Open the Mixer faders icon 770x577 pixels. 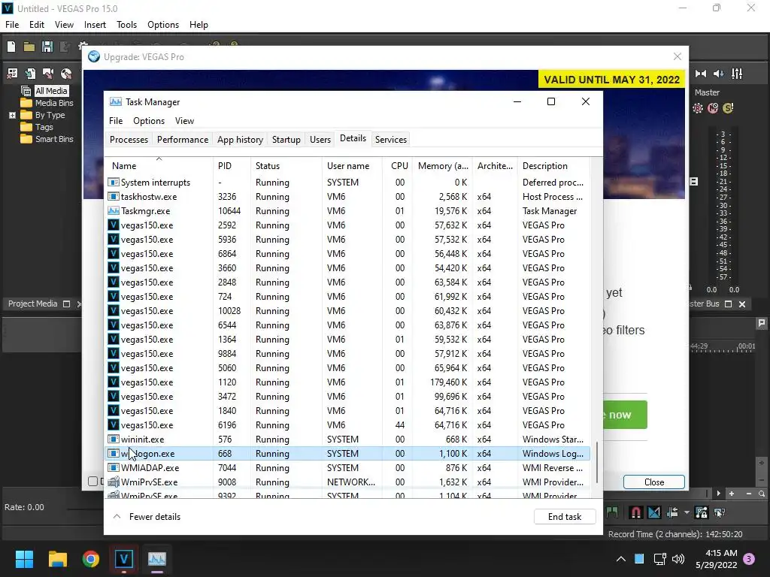737,74
